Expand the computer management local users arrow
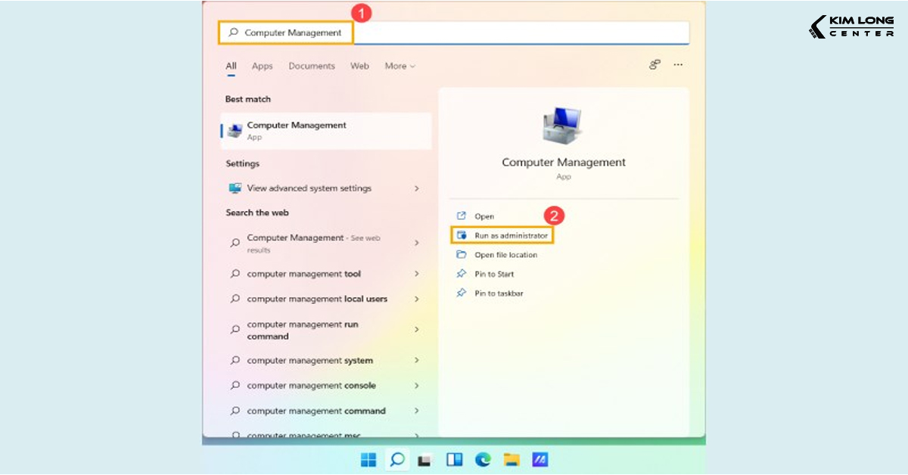The image size is (908, 475). (416, 299)
